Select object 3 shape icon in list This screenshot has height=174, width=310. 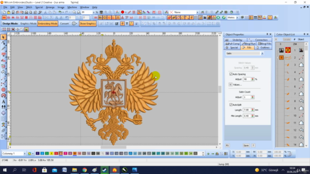(x=301, y=65)
